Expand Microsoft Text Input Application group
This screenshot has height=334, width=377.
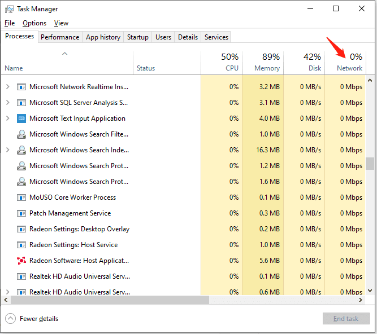(7, 118)
